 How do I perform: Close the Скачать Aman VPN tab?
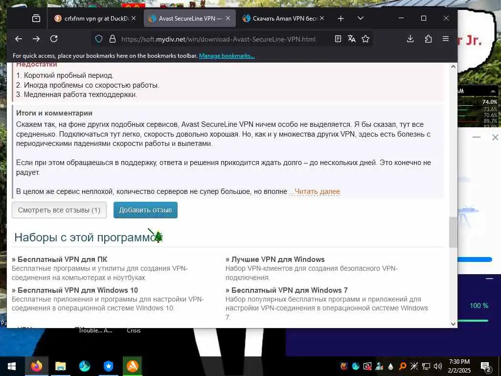(322, 18)
